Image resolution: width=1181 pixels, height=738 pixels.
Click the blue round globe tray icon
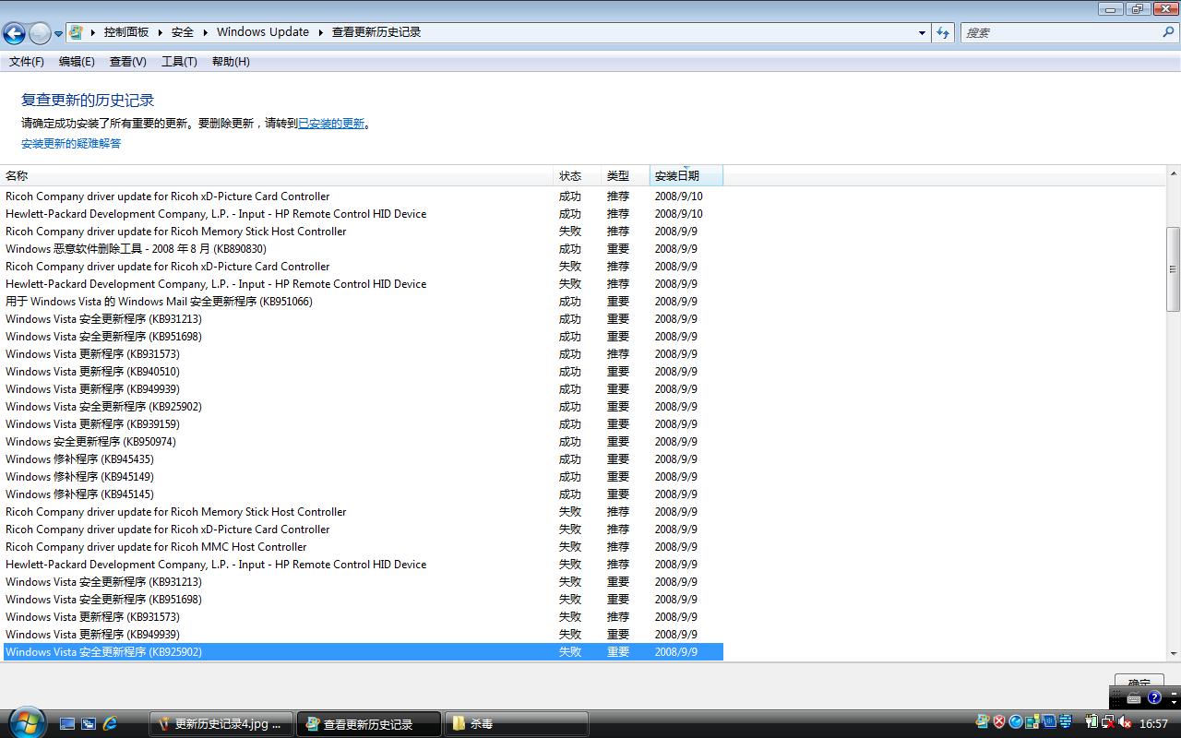(1016, 722)
